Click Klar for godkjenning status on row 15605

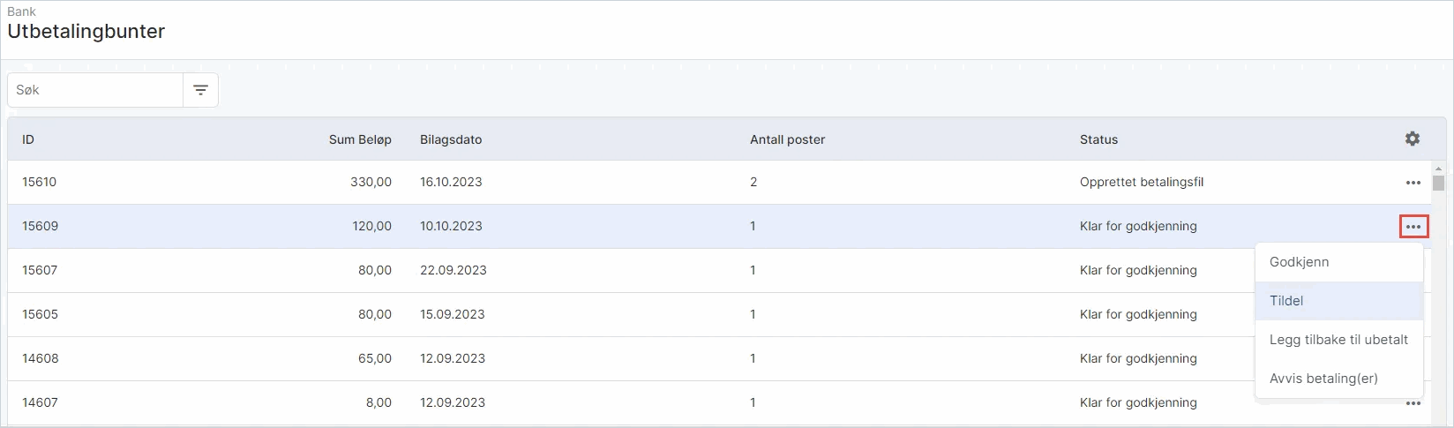coord(1138,314)
